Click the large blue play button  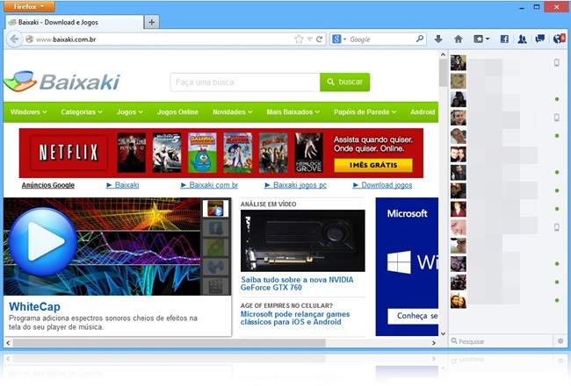click(x=43, y=241)
